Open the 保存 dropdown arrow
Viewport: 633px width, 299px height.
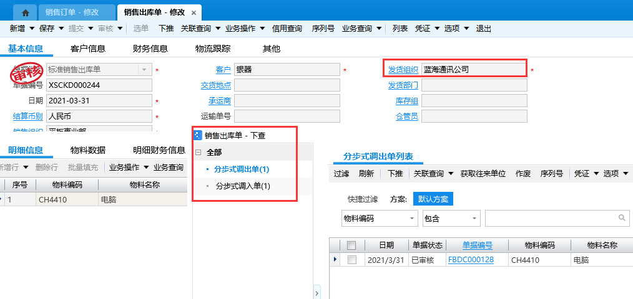click(x=61, y=29)
